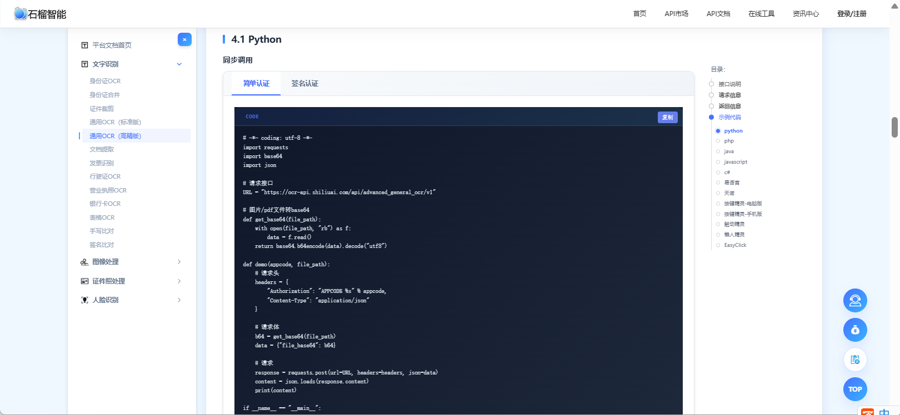
Task: Go to 请求信息 in the table of contents
Action: [x=729, y=95]
